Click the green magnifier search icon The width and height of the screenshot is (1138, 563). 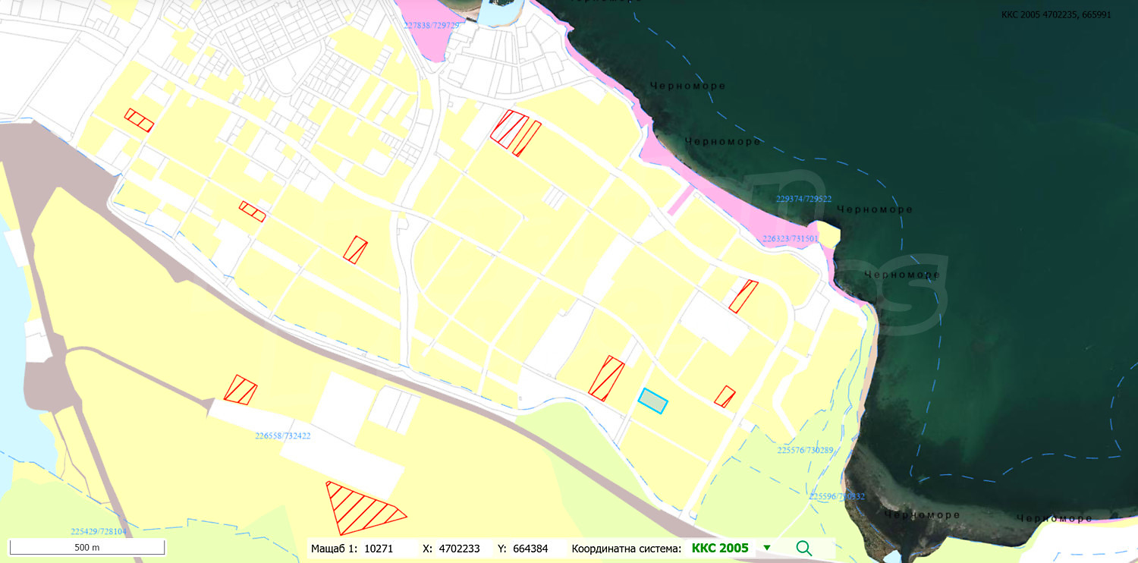(x=803, y=548)
